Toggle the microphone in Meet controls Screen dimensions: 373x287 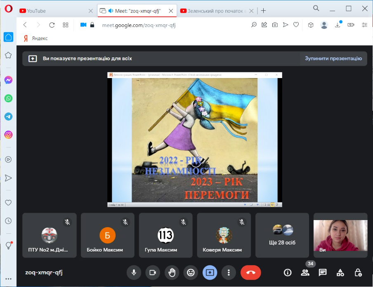click(x=134, y=273)
